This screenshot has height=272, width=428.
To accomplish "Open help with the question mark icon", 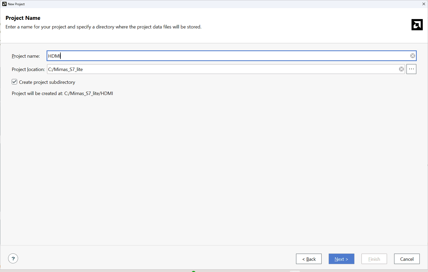I will point(13,258).
